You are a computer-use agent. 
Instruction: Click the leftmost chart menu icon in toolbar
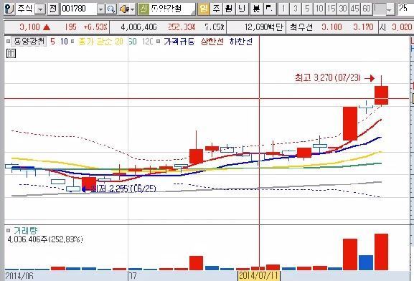coord(9,9)
